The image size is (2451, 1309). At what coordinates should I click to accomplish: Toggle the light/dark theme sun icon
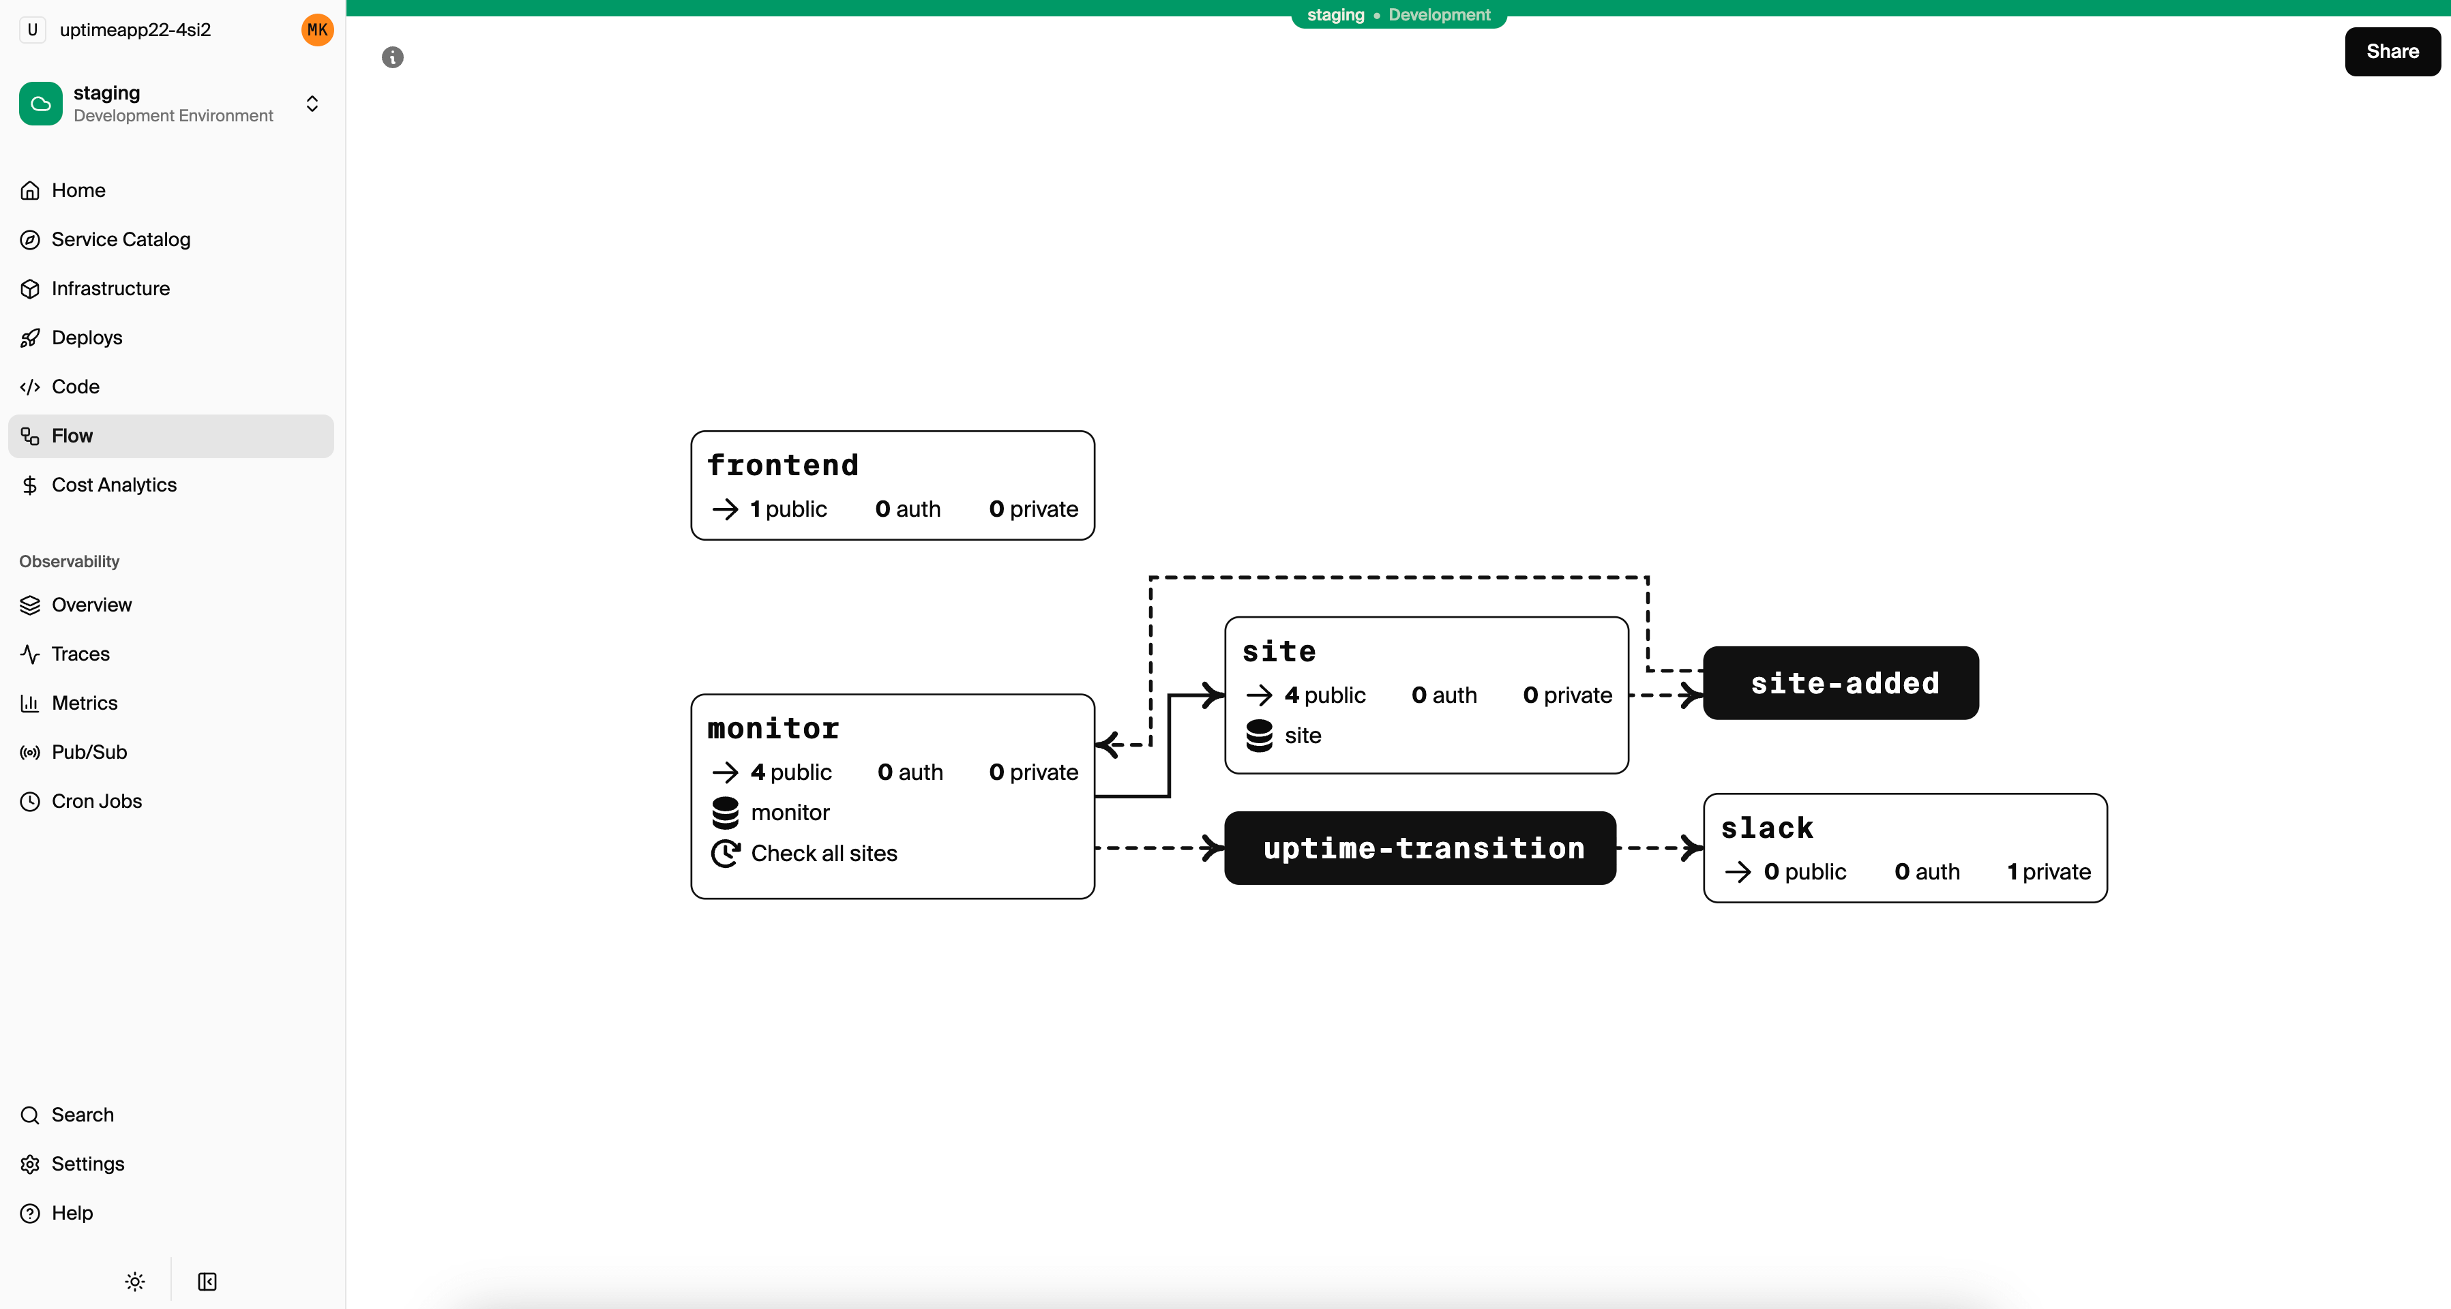(135, 1282)
